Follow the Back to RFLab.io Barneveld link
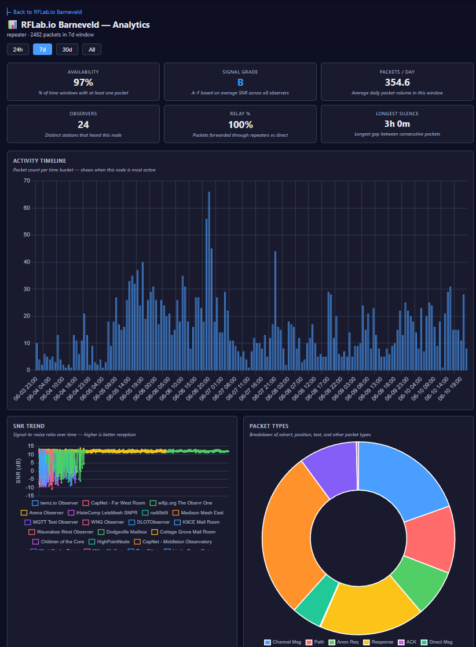The height and width of the screenshot is (647, 476). click(x=45, y=12)
